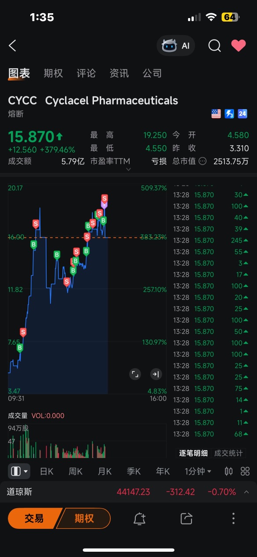Select the 逐笔明细 tab
This screenshot has width=257, height=557.
(193, 453)
